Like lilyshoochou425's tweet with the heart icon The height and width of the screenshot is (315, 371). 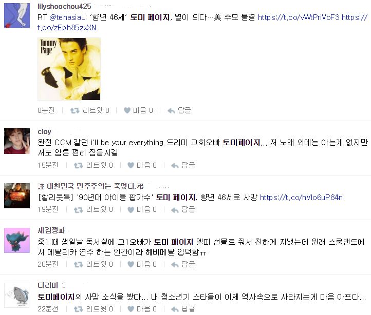(127, 110)
